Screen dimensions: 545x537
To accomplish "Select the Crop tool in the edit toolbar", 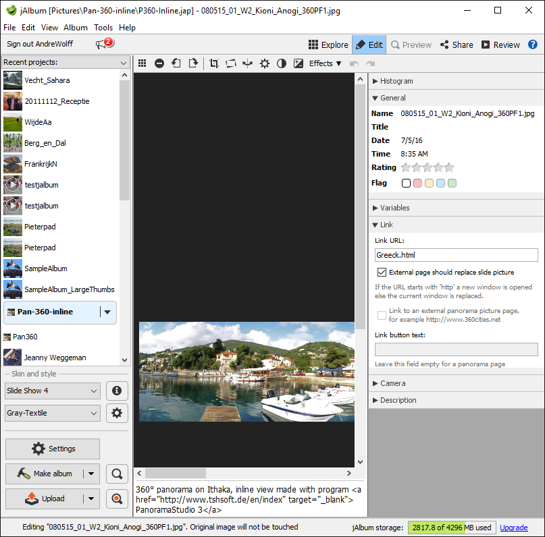I will (213, 63).
